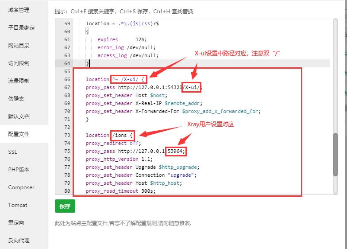Image resolution: width=347 pixels, height=249 pixels.
Task: Open the 反向代理 tab
Action: pyautogui.click(x=19, y=240)
